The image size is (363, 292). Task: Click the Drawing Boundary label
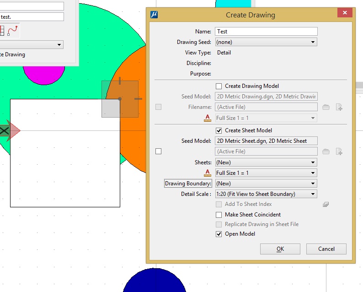[188, 184]
